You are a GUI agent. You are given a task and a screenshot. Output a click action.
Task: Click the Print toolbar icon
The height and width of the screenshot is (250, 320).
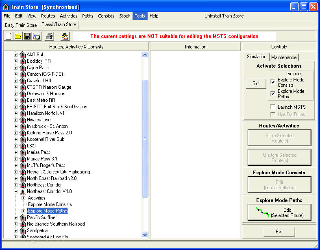click(x=49, y=36)
